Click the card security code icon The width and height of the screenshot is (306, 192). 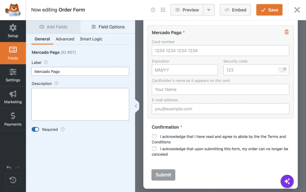(282, 70)
